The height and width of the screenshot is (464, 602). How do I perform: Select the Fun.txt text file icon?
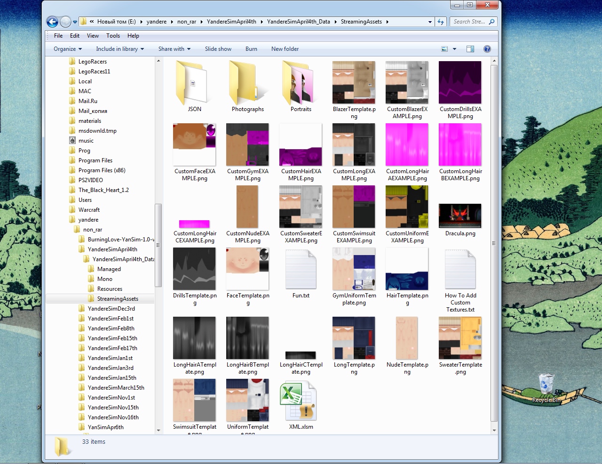(301, 269)
